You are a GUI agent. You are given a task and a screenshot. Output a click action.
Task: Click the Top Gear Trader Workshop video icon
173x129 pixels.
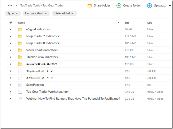tap(20, 92)
